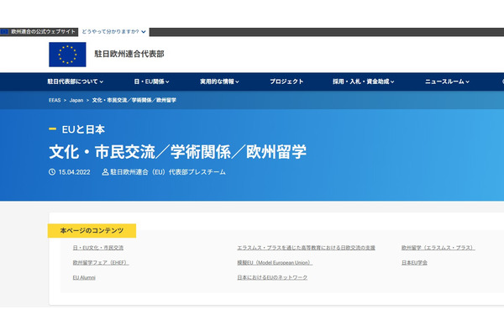Open the 日本EU学会 link
This screenshot has width=504, height=336.
click(x=414, y=263)
